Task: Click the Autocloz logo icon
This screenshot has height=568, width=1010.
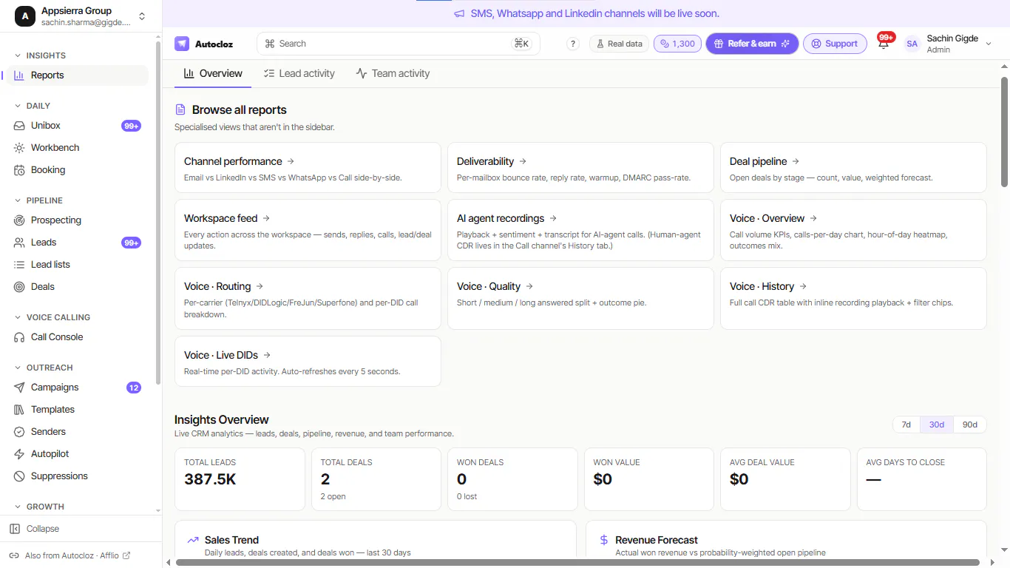Action: [182, 44]
